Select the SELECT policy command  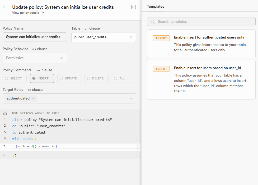pyautogui.click(x=15, y=78)
